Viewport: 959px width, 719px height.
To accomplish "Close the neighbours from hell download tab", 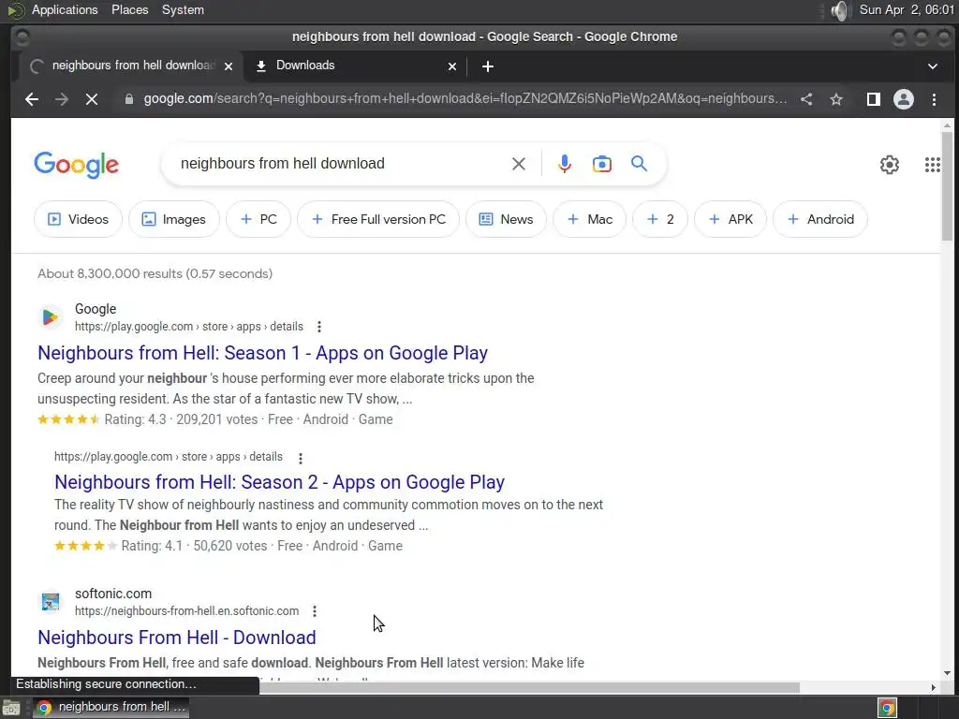I will tap(229, 66).
